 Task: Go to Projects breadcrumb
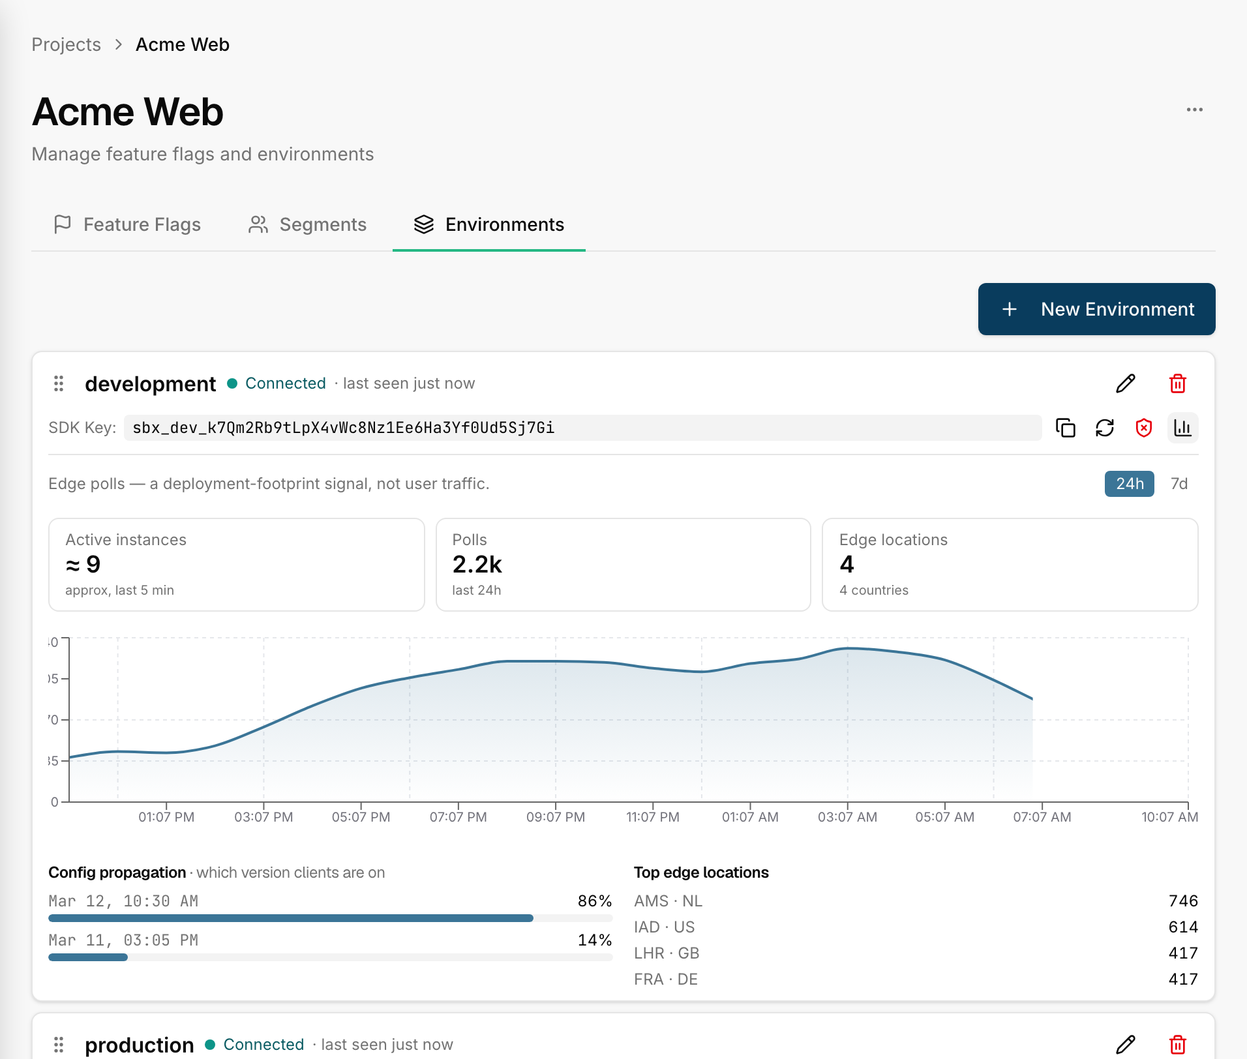(x=67, y=44)
